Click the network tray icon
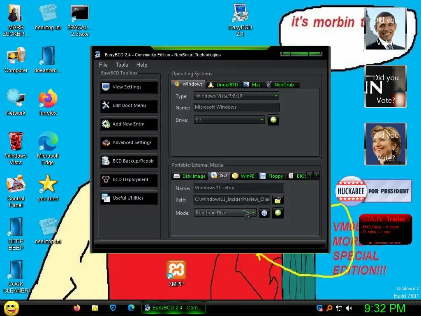 339,308
